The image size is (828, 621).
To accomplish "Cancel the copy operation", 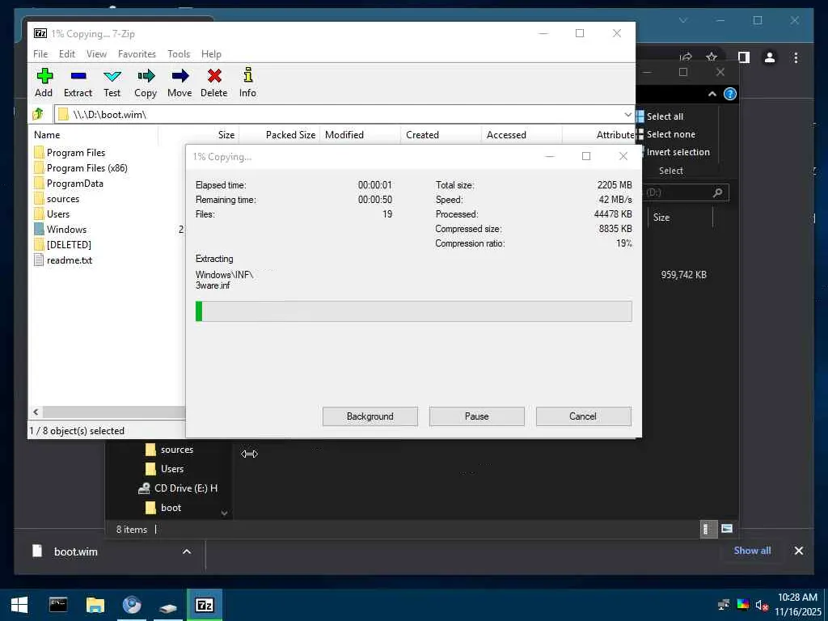I will tap(583, 416).
